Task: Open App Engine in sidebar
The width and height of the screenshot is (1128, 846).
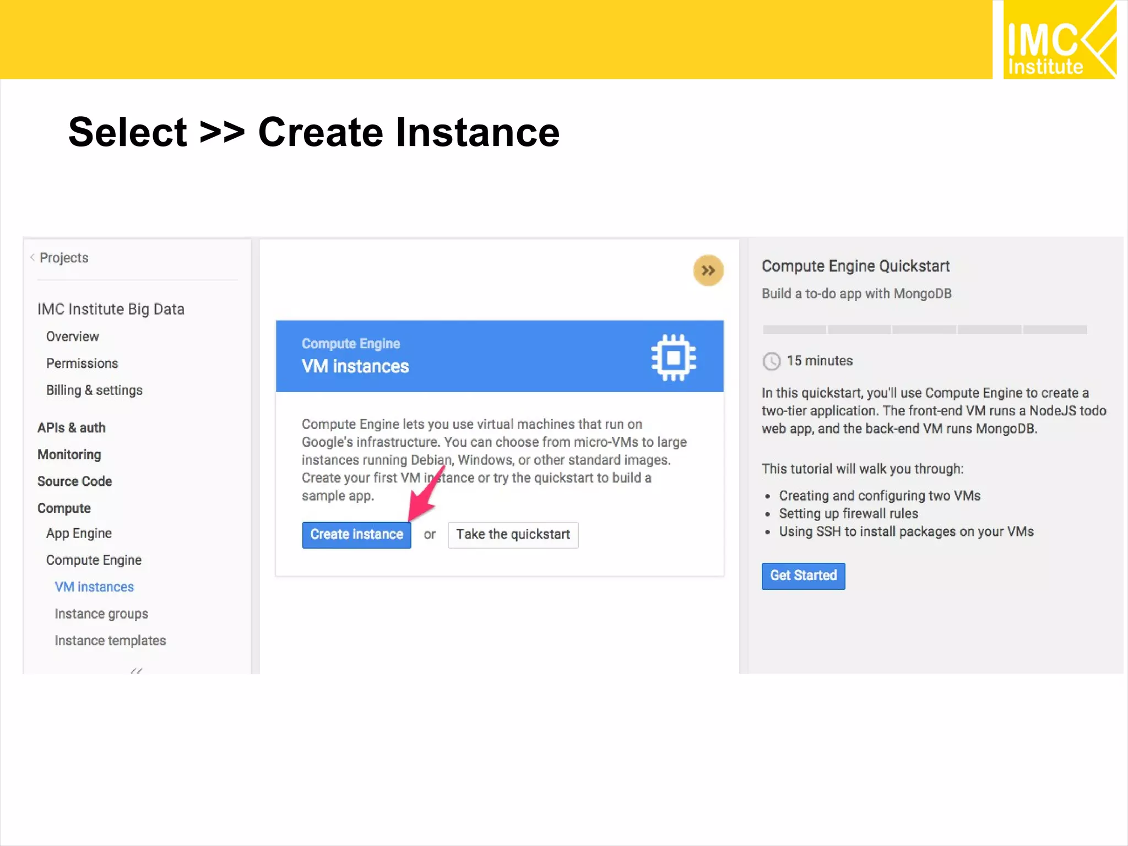Action: click(79, 533)
